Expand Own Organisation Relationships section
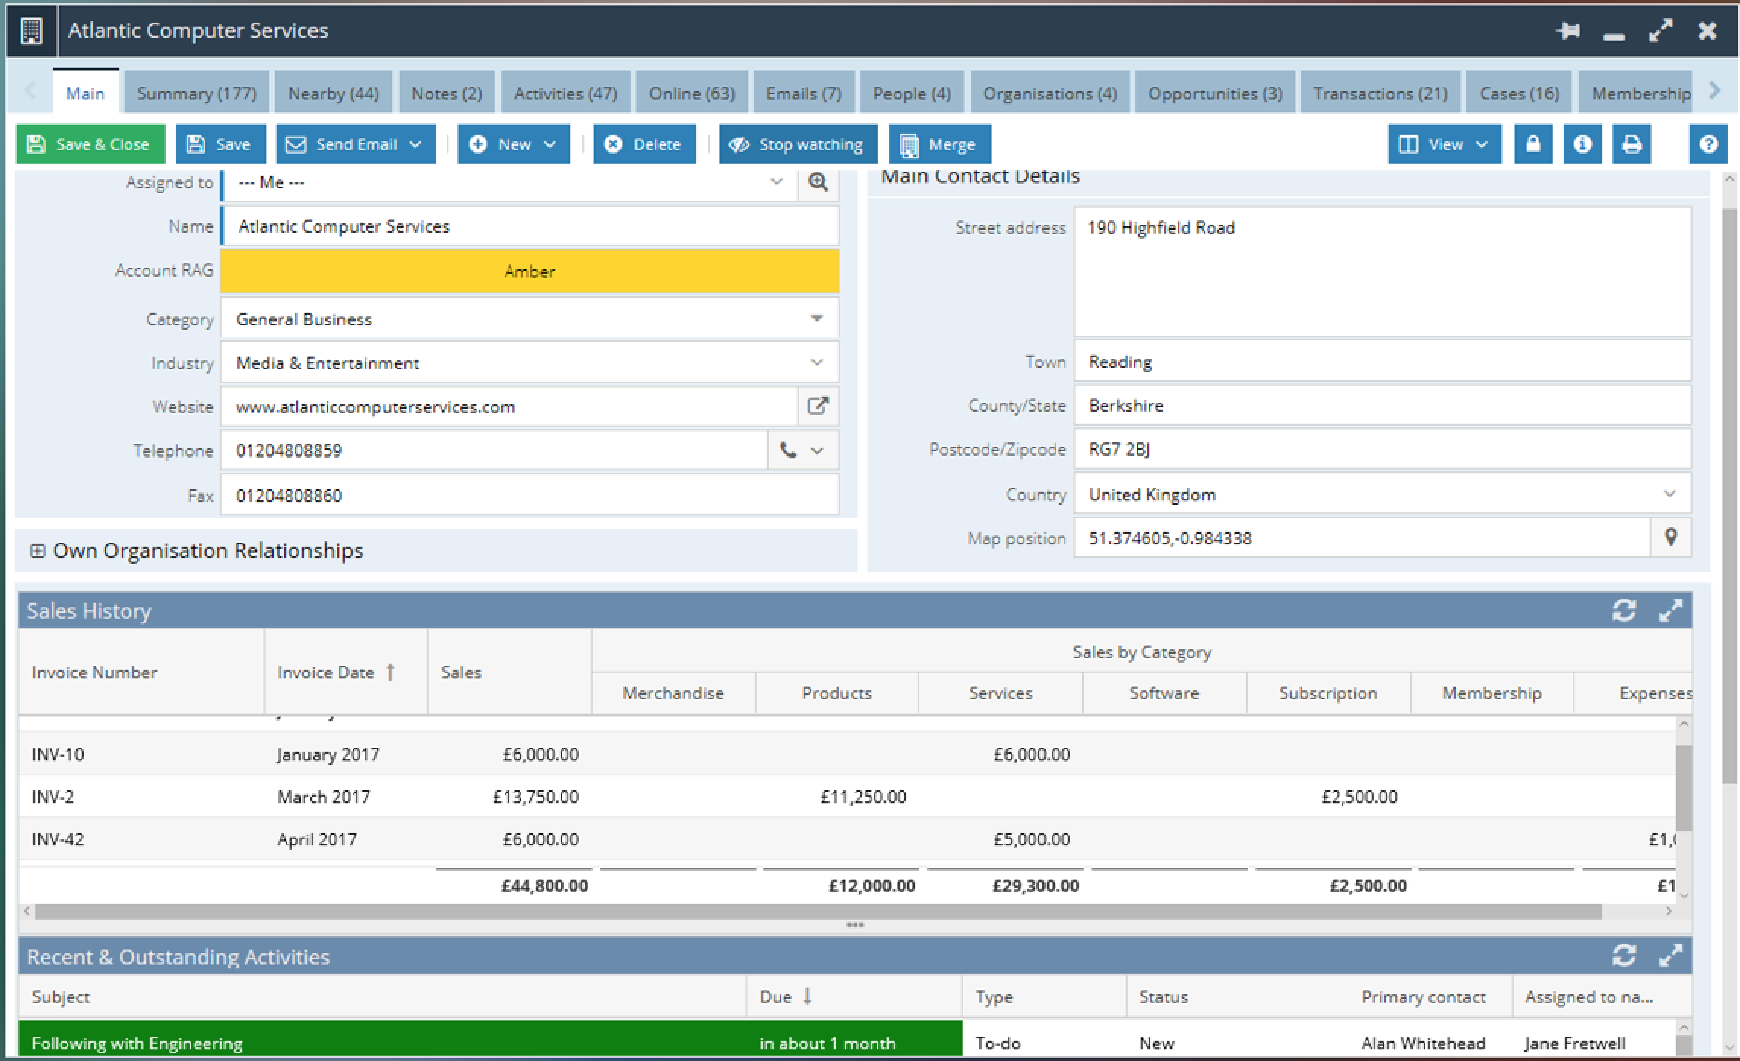This screenshot has height=1061, width=1740. click(37, 551)
